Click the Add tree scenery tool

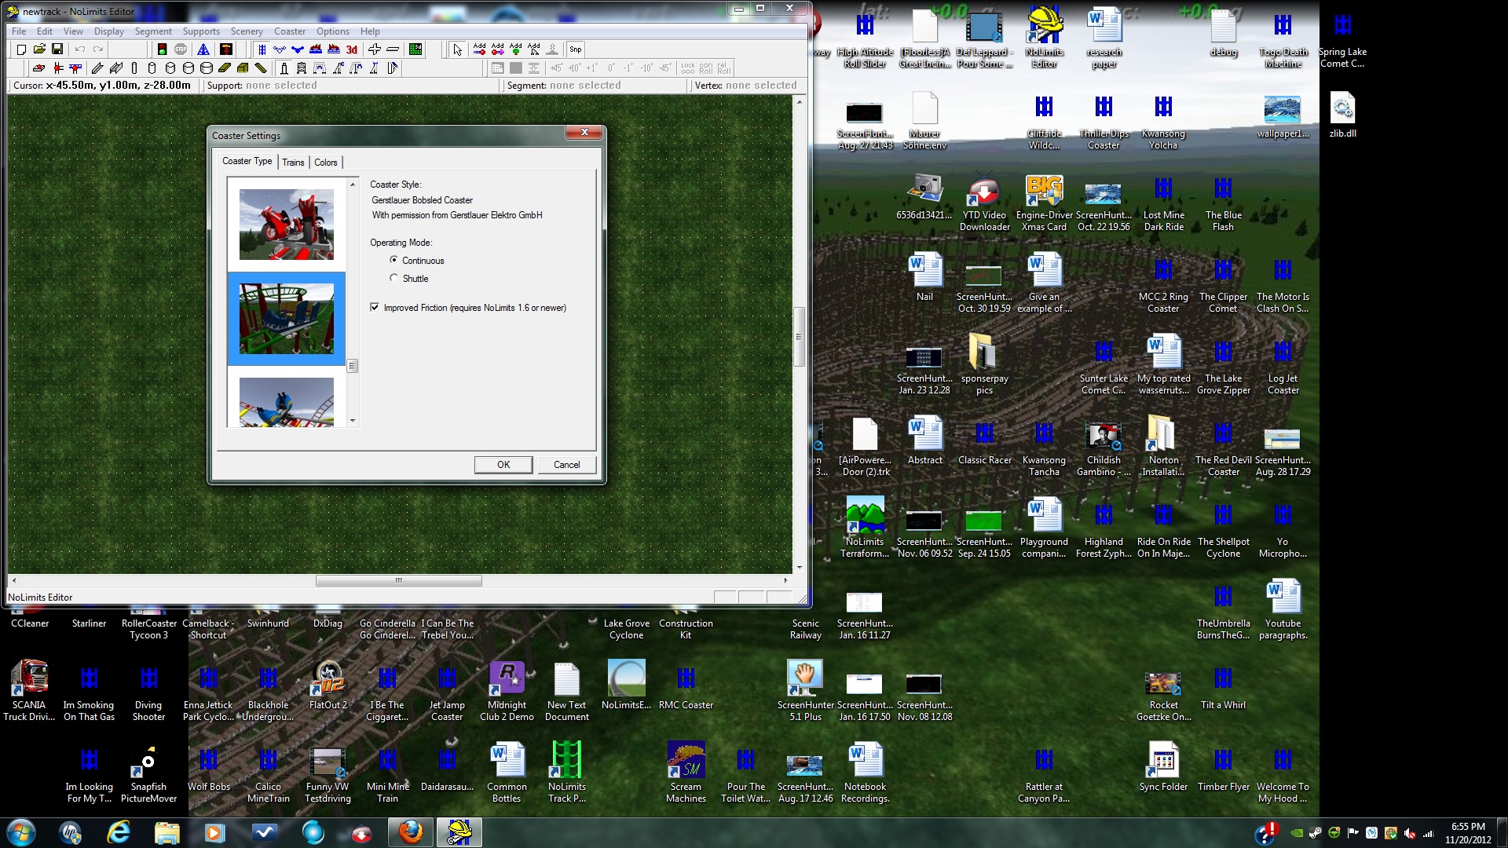click(x=516, y=49)
